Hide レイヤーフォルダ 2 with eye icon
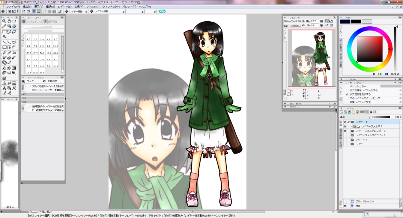 [x=345, y=127]
